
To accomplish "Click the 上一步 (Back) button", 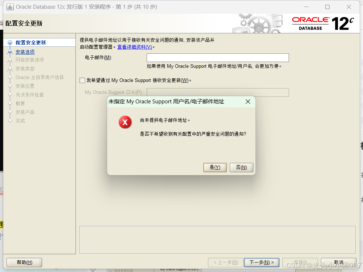I will point(226,262).
